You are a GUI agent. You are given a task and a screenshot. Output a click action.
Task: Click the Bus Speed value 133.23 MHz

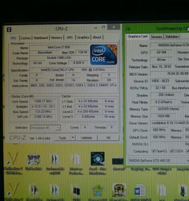coord(43,112)
